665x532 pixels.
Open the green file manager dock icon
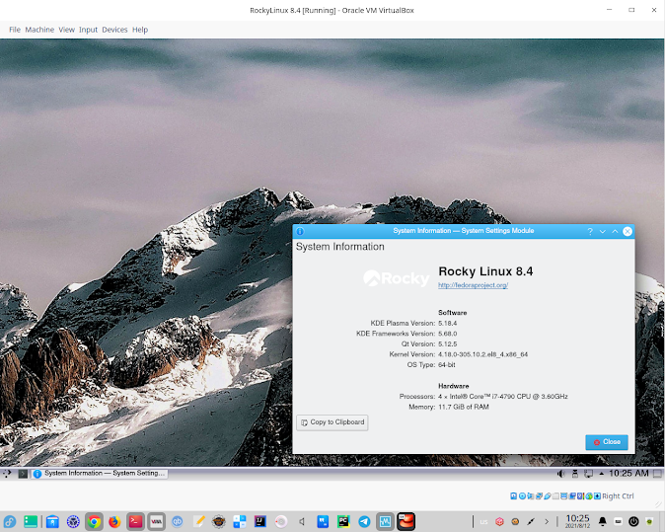point(31,521)
